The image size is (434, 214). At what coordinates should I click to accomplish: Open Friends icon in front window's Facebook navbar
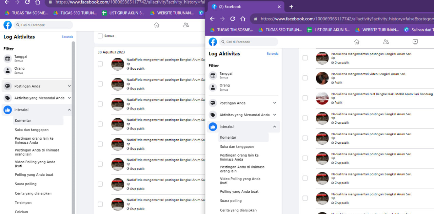[x=386, y=42]
